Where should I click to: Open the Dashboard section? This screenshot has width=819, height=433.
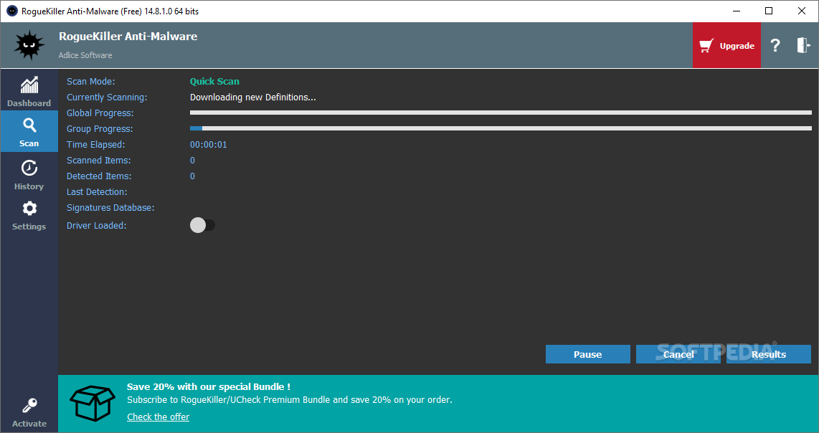coord(29,91)
